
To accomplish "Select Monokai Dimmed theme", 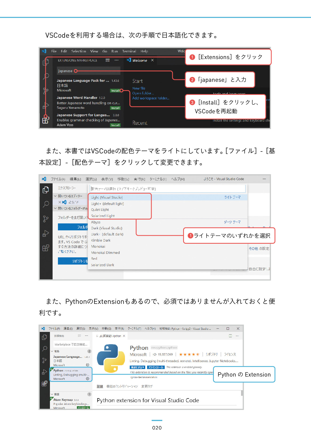I will point(105,253).
